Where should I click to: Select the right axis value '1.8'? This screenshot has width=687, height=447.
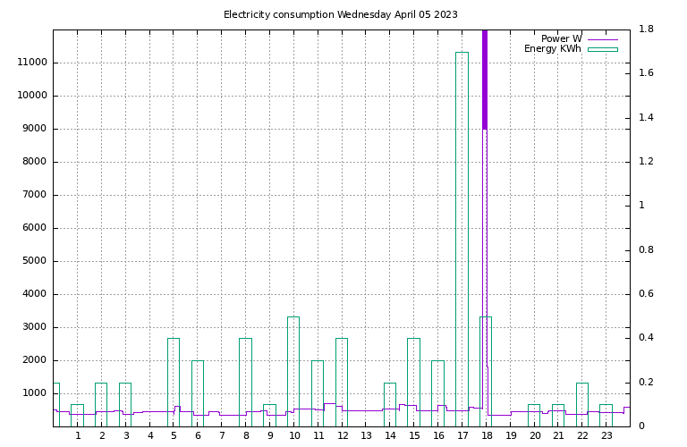tap(646, 29)
